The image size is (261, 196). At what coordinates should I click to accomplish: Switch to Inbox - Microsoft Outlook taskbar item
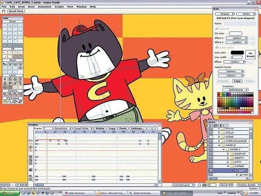point(111,193)
